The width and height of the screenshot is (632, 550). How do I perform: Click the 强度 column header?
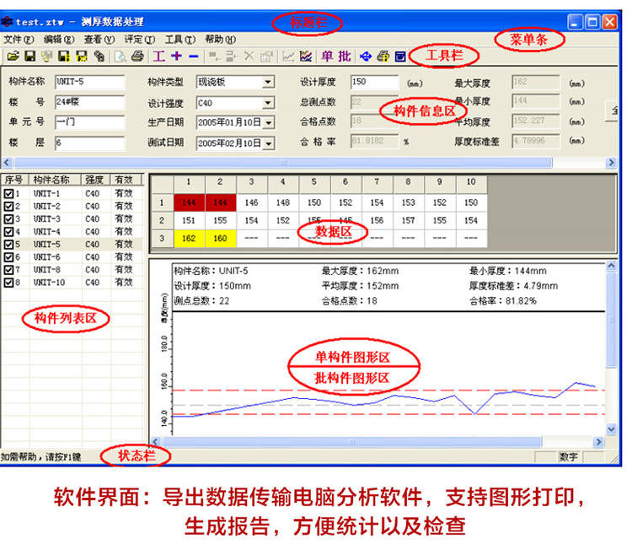[96, 180]
